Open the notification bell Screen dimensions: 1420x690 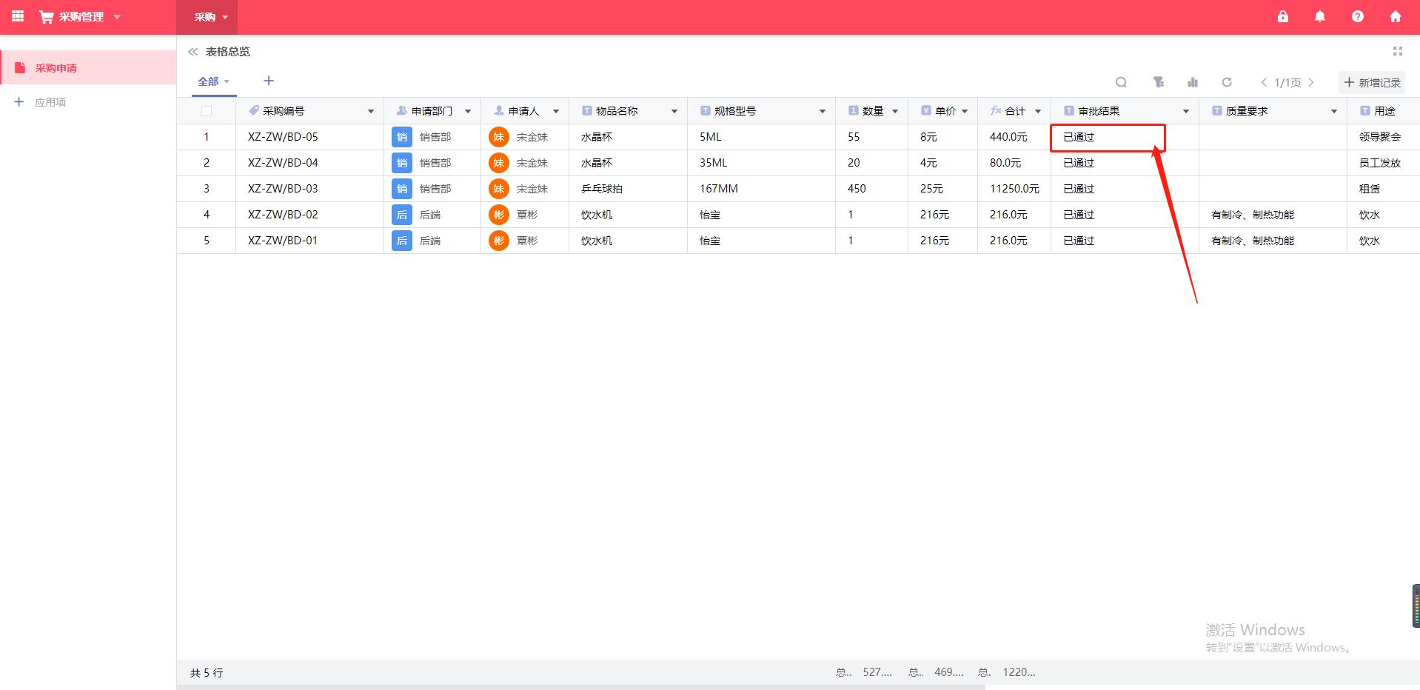click(x=1320, y=16)
